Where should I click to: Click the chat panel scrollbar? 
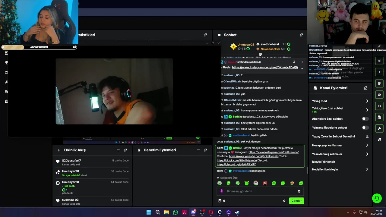307,171
